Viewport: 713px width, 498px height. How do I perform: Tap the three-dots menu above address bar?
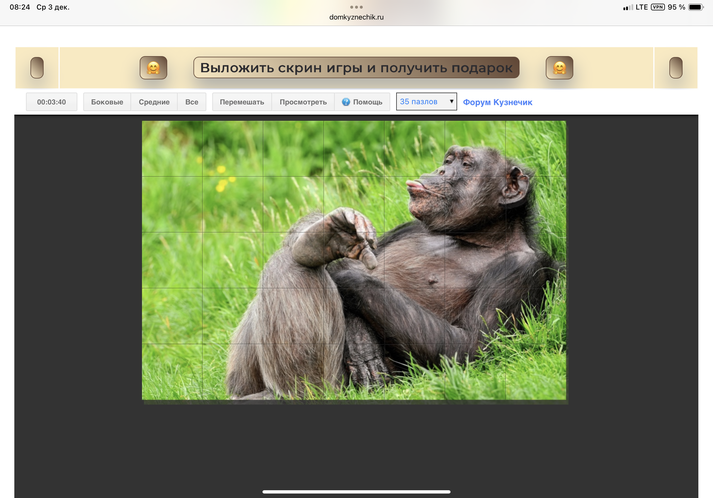point(356,7)
